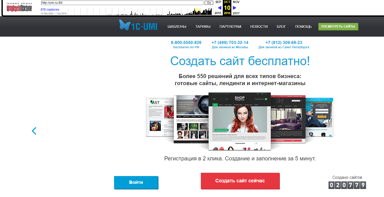Click the 1C-UMI butterfly logo

coord(138,25)
